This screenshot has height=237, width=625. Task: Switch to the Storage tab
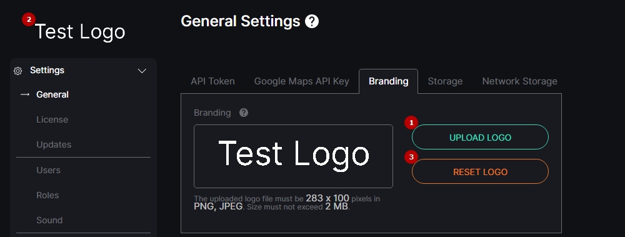445,81
